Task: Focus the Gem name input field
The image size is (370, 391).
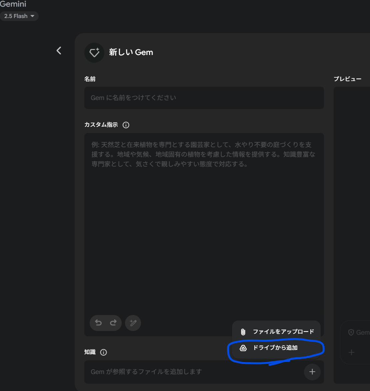Action: click(204, 98)
